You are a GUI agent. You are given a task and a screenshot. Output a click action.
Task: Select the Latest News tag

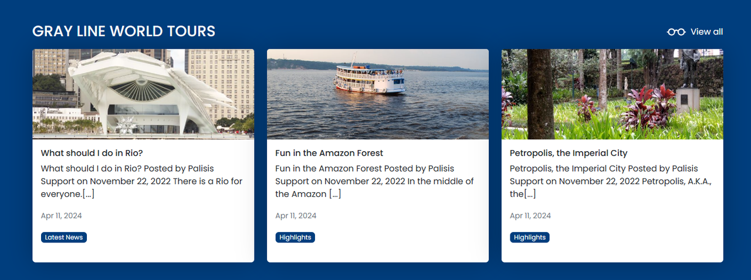point(64,237)
